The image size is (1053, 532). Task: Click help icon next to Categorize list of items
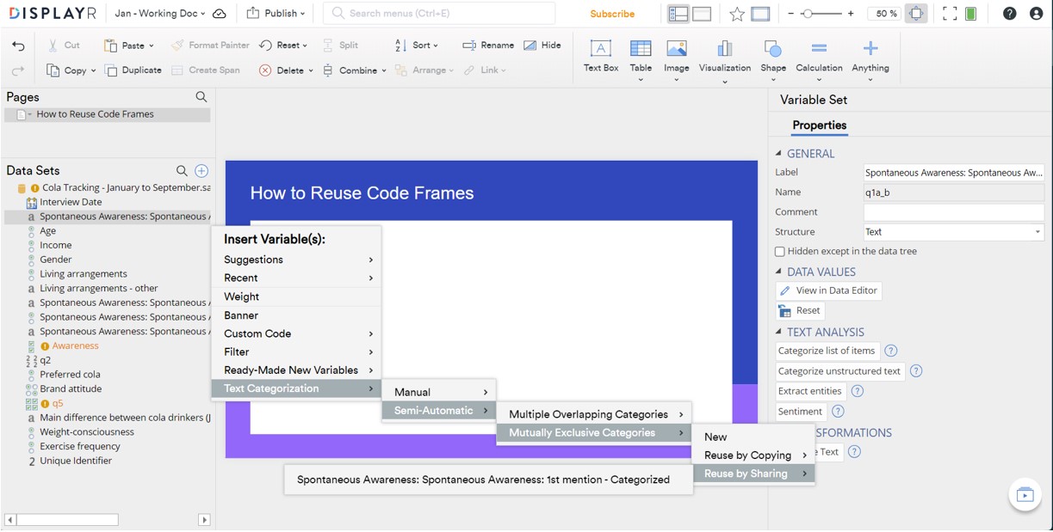coord(891,351)
